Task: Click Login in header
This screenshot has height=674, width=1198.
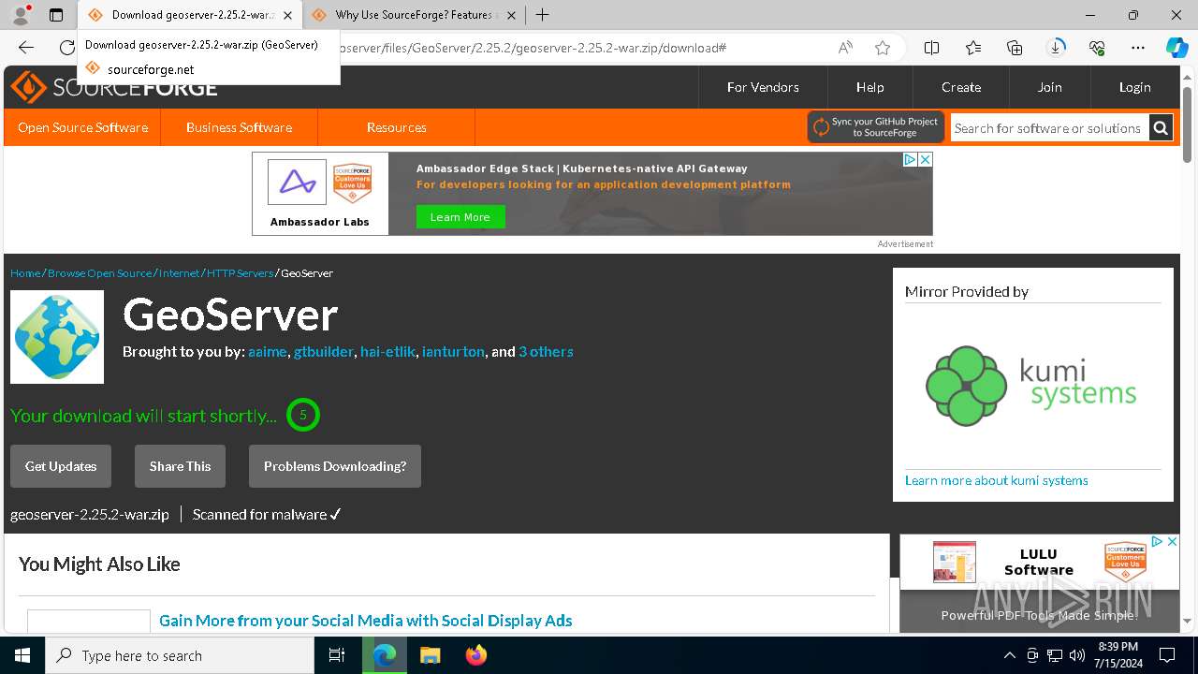Action: point(1134,87)
